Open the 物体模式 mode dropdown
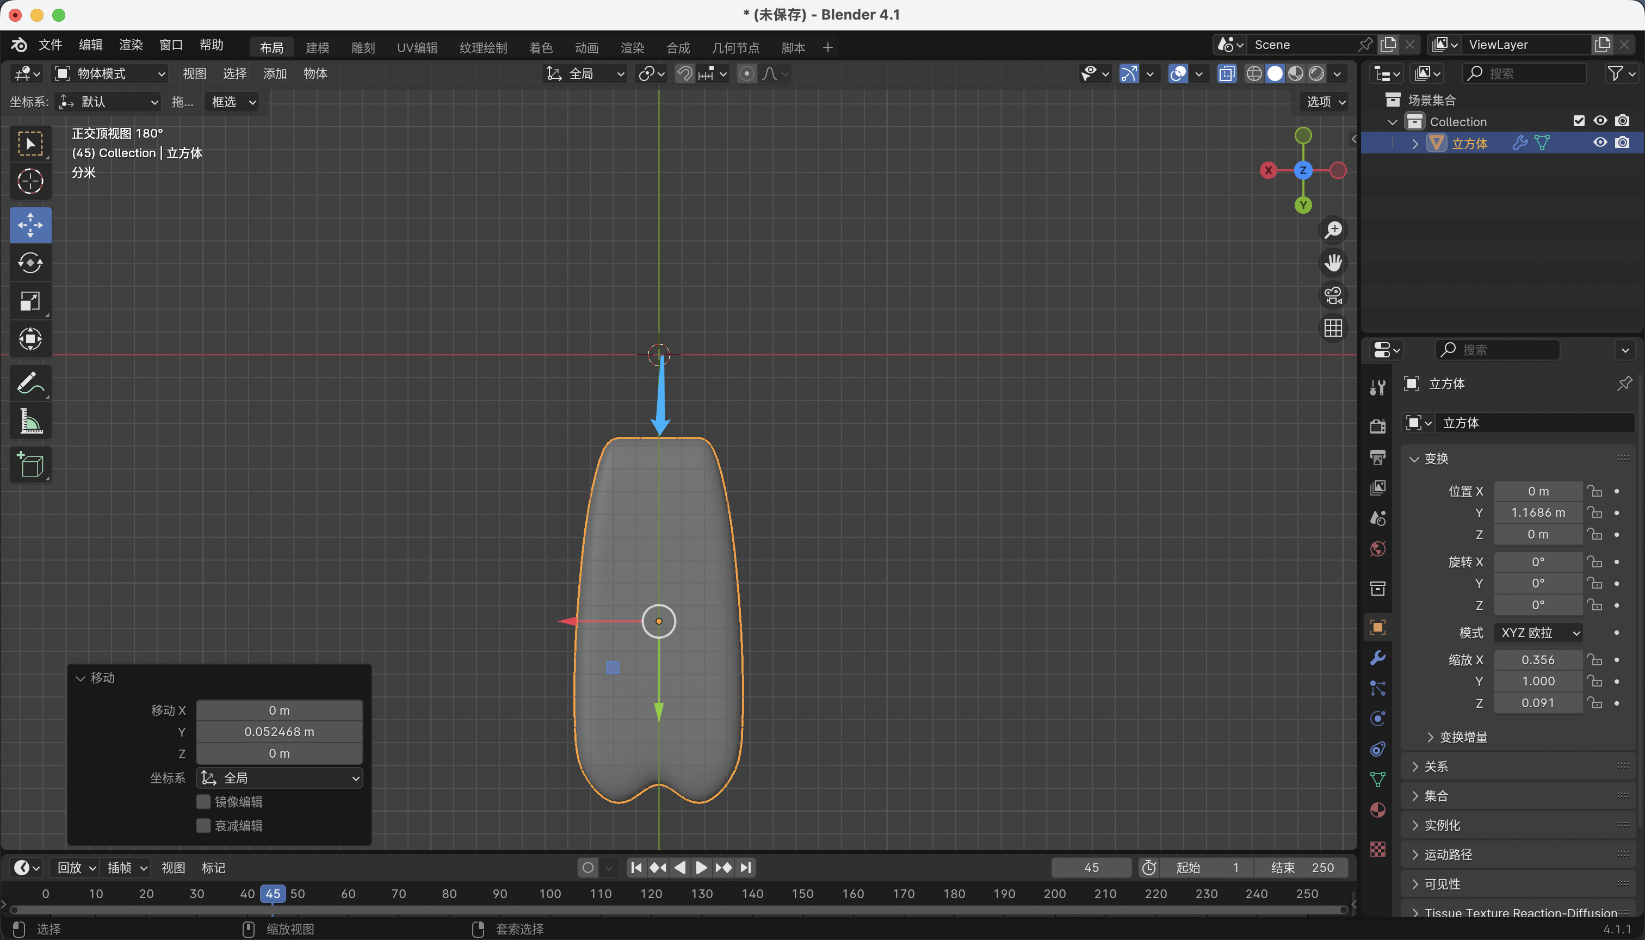 click(x=110, y=73)
